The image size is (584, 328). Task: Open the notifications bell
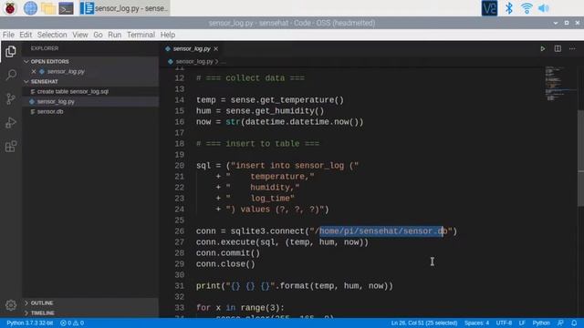(574, 323)
